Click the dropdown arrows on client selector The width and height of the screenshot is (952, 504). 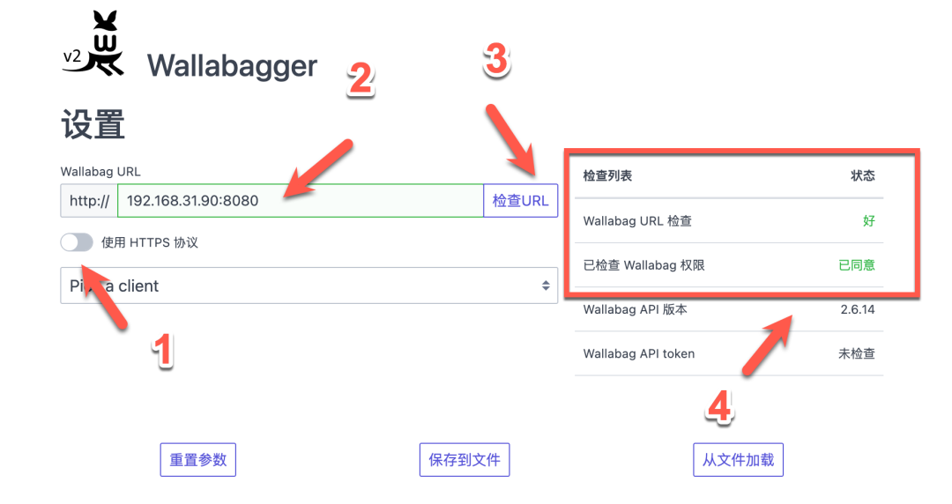pos(546,285)
